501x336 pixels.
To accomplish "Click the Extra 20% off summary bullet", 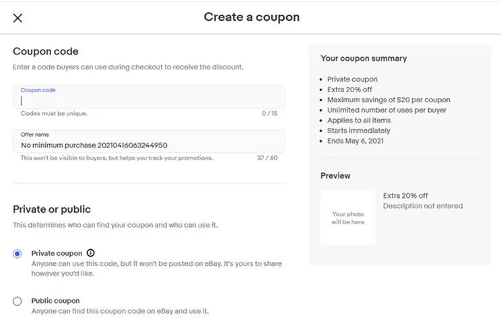I will tap(349, 90).
